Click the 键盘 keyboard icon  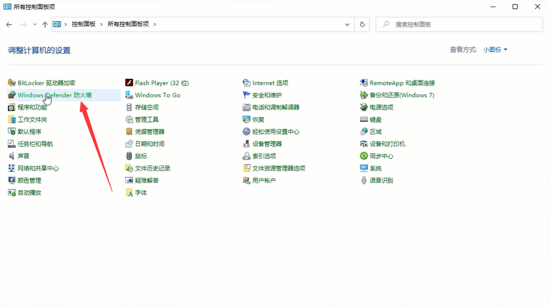pyautogui.click(x=364, y=119)
